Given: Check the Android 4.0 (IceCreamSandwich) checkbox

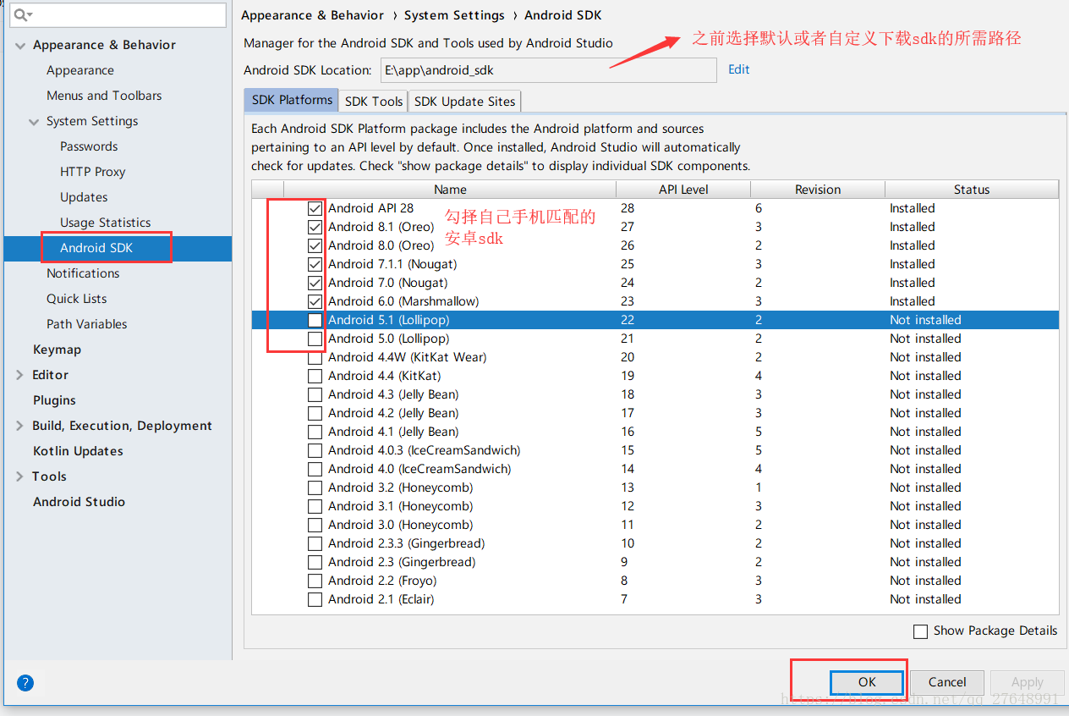Looking at the screenshot, I should pyautogui.click(x=315, y=469).
